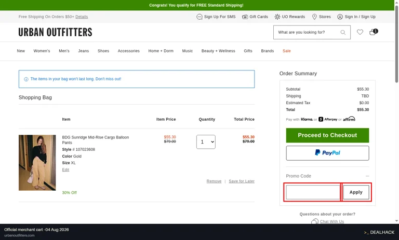Open the Brands menu

pos(268,51)
